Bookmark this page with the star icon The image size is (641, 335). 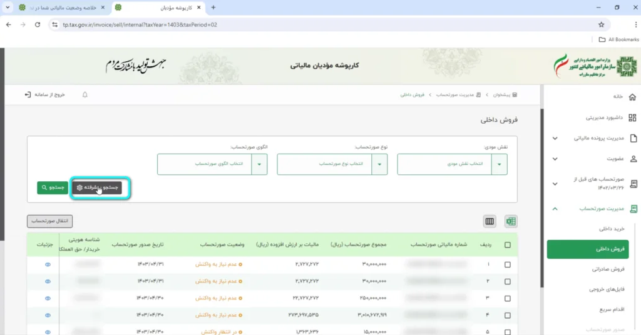pos(601,24)
